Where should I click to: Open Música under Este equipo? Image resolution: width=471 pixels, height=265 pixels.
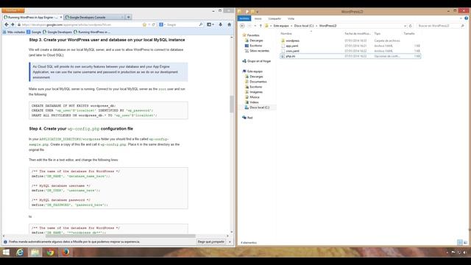pos(255,97)
